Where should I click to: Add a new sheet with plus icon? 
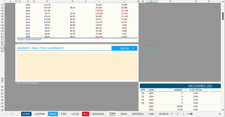177,114
